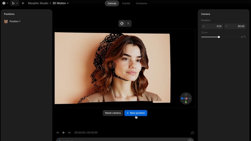Click the Rotation X value field

click(212, 26)
